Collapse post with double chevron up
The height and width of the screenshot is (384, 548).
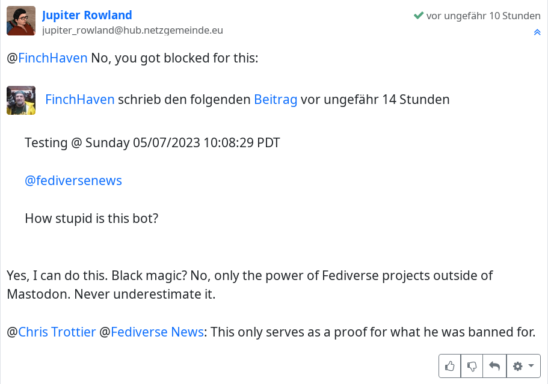point(537,32)
